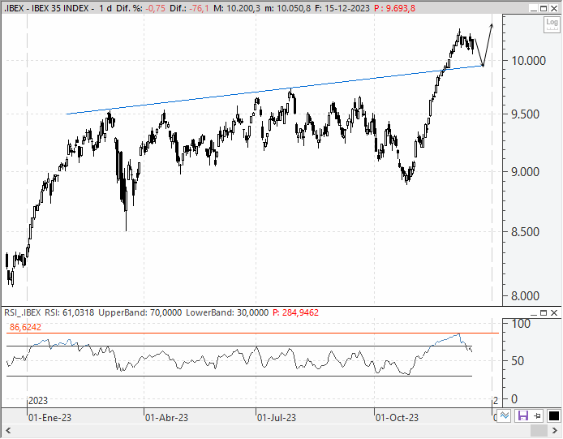The height and width of the screenshot is (439, 563).
Task: Click the '01-Abr-23' date axis label
Action: [166, 418]
